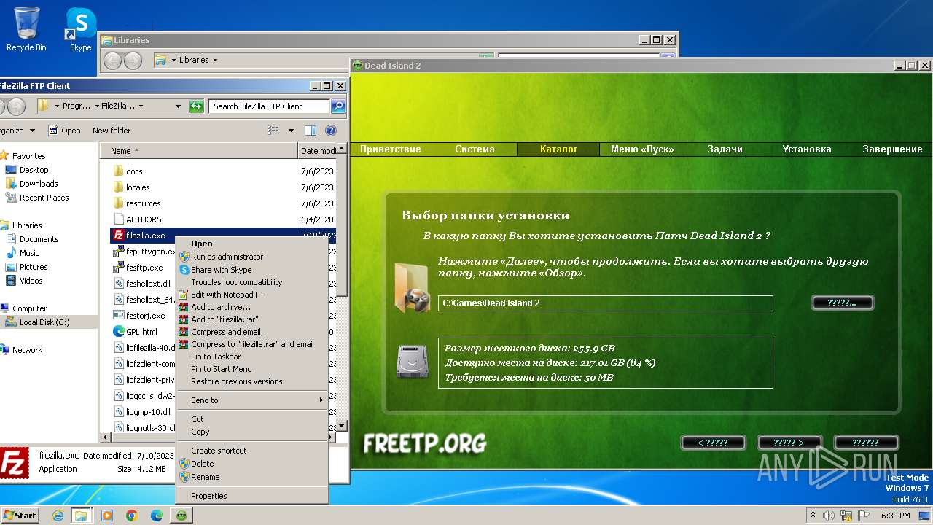The width and height of the screenshot is (933, 525).
Task: Choose Rename in context menu
Action: click(252, 477)
